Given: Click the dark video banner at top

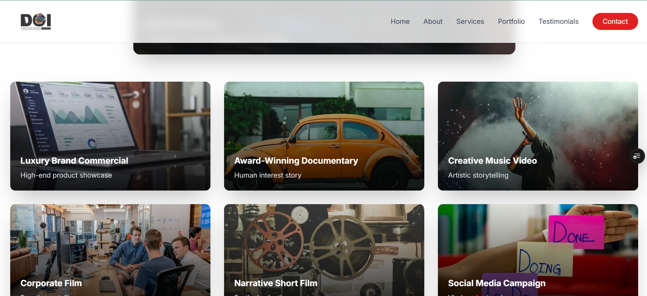Looking at the screenshot, I should [x=324, y=48].
